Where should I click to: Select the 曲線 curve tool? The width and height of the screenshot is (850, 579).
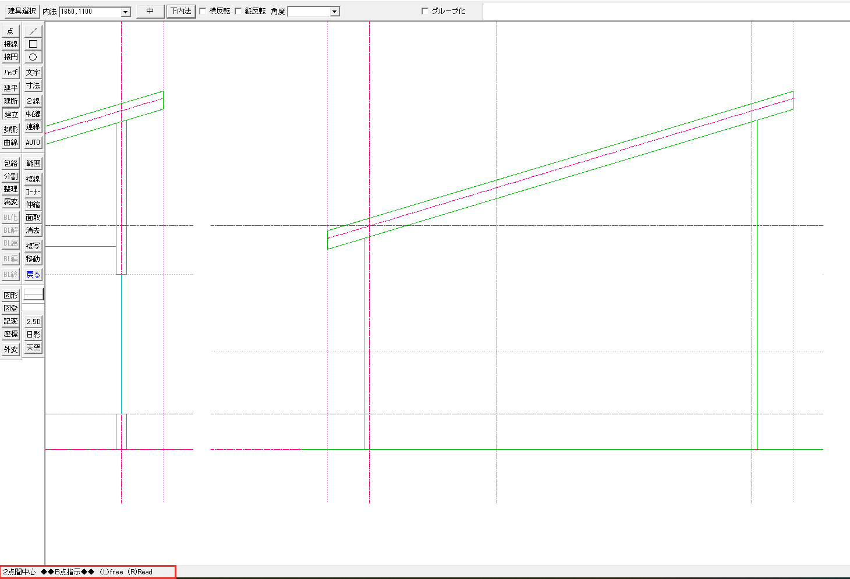[x=11, y=143]
